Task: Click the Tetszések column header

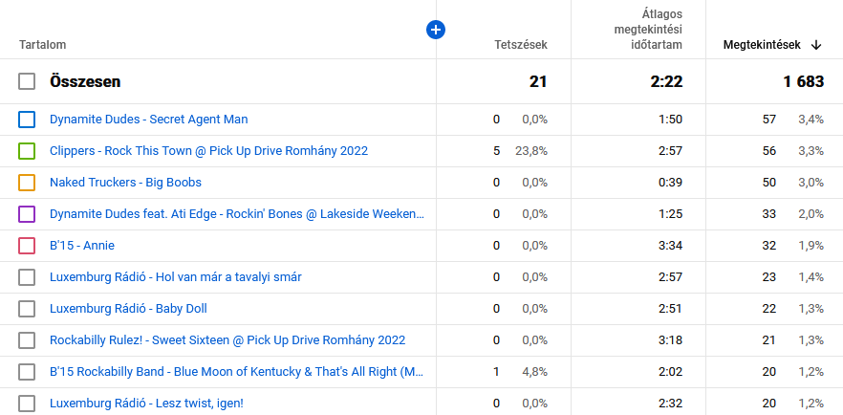Action: click(520, 45)
